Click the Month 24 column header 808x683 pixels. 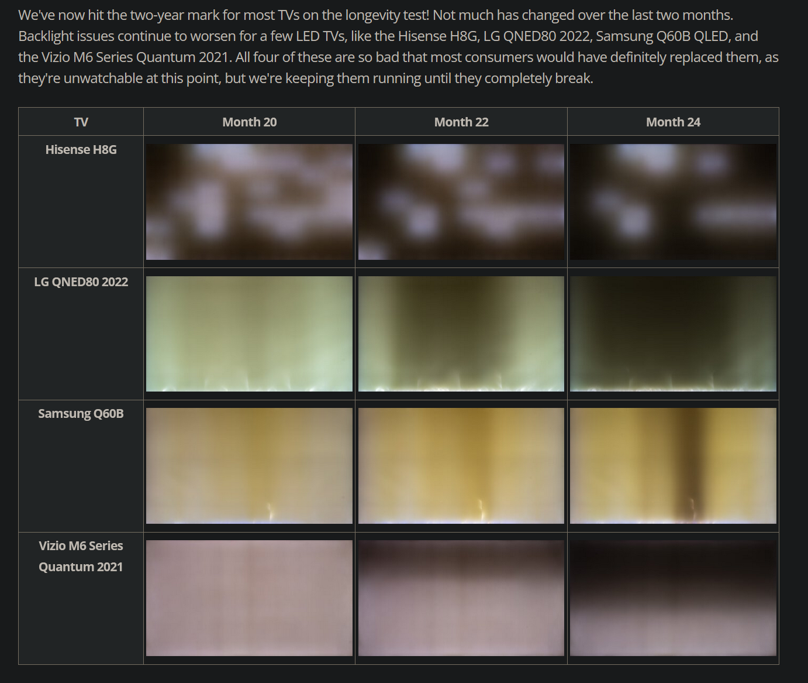pyautogui.click(x=673, y=122)
